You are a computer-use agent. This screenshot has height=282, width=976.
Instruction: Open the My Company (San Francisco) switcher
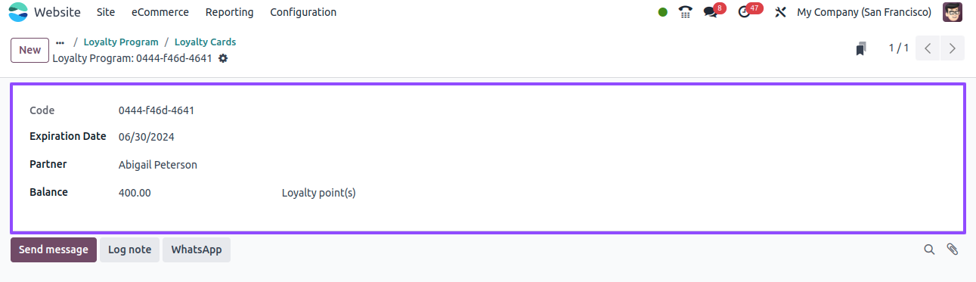(x=864, y=12)
